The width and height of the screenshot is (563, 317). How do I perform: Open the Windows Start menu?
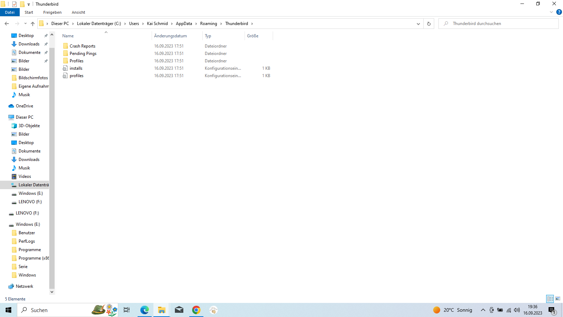tap(8, 310)
